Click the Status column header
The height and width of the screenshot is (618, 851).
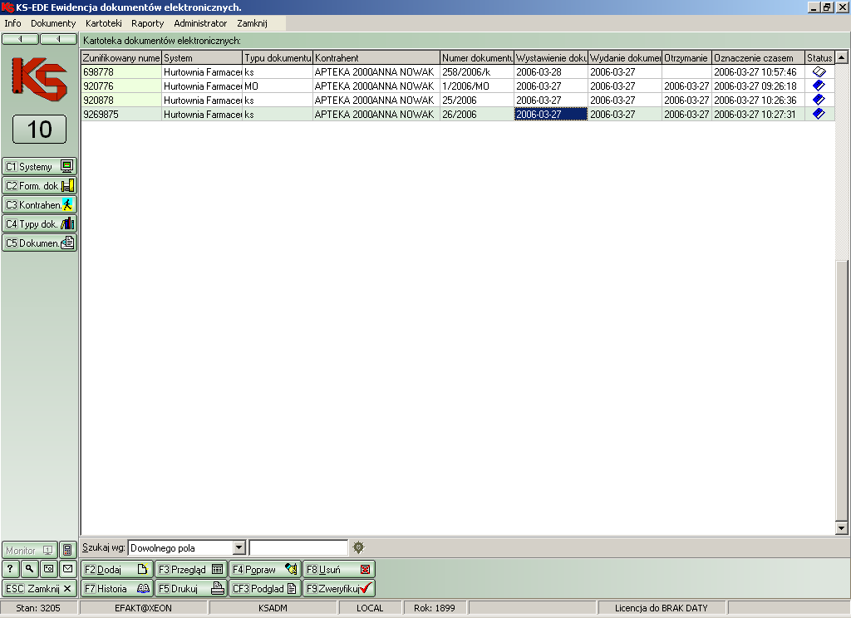click(819, 57)
